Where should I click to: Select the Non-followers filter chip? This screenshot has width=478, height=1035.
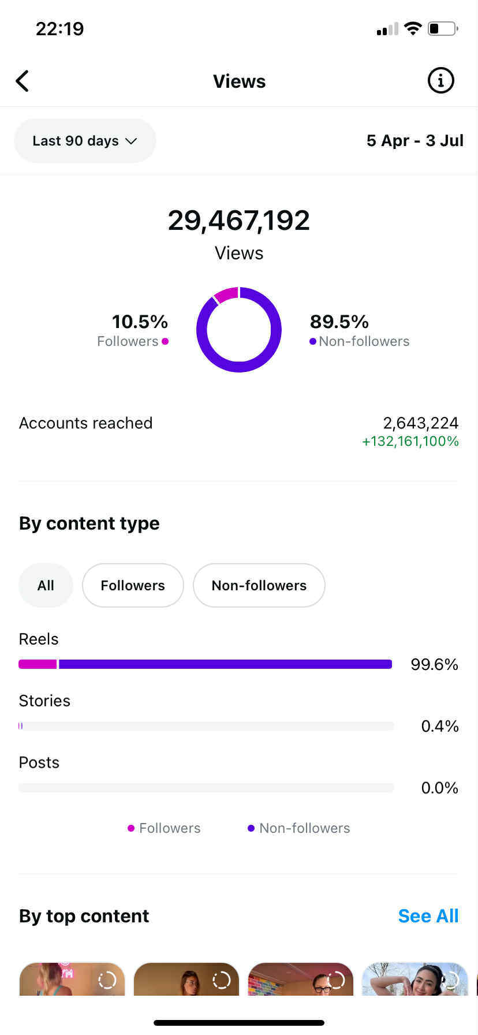[x=259, y=586]
